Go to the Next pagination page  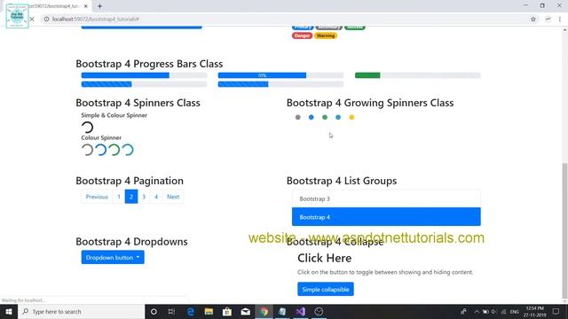coord(173,197)
